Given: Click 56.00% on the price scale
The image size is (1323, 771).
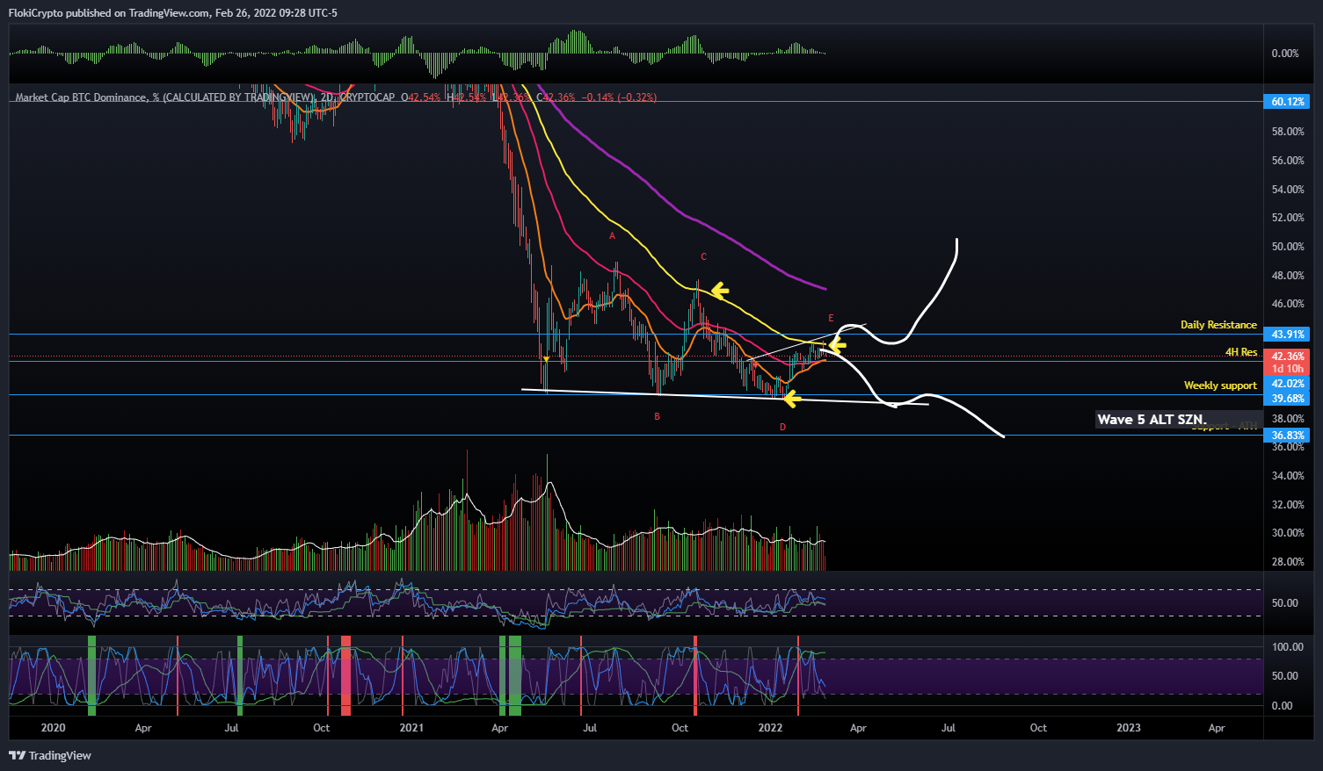Looking at the screenshot, I should click(1288, 161).
